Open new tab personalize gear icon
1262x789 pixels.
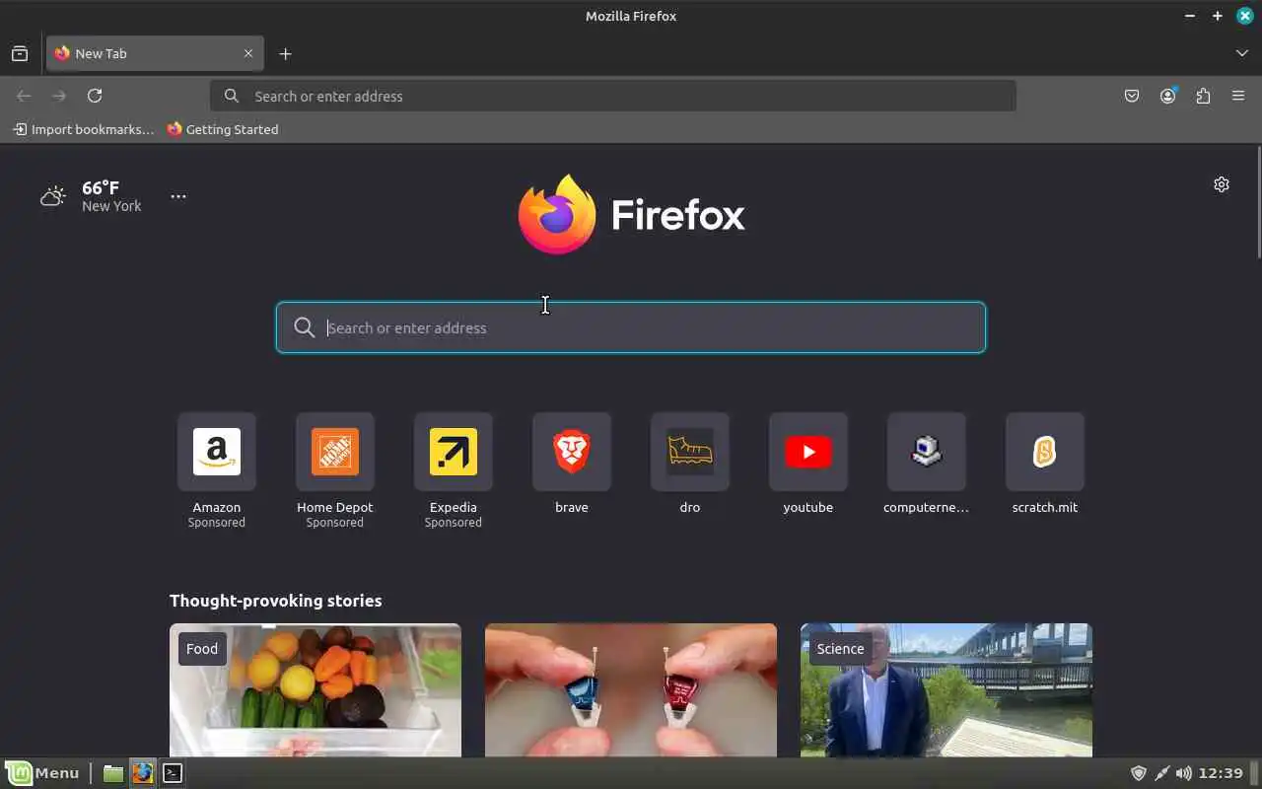pyautogui.click(x=1222, y=184)
